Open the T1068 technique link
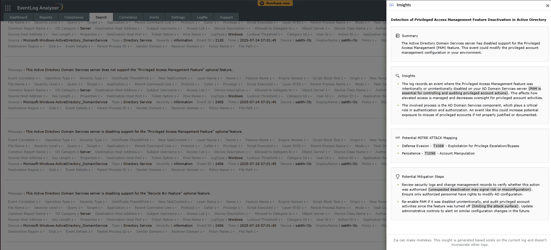This screenshot has height=250, width=551. 438,146
